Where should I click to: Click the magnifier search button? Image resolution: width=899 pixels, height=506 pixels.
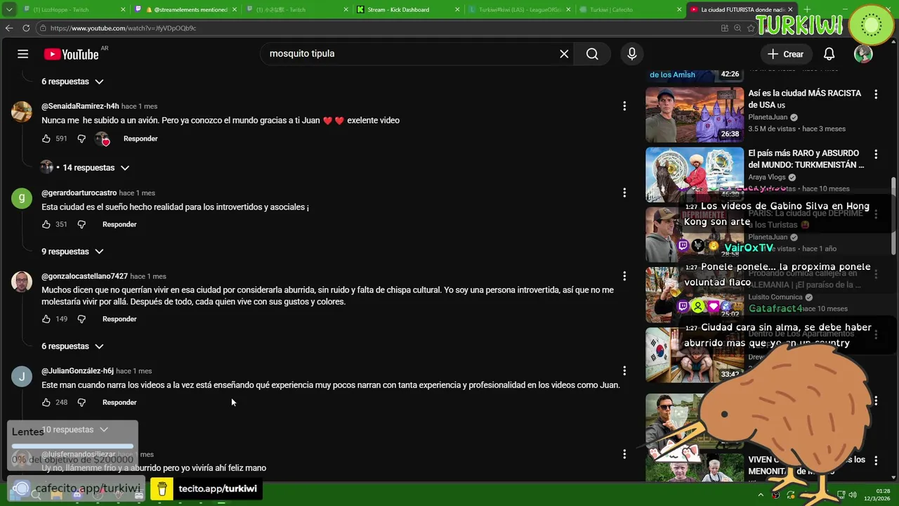tap(592, 54)
